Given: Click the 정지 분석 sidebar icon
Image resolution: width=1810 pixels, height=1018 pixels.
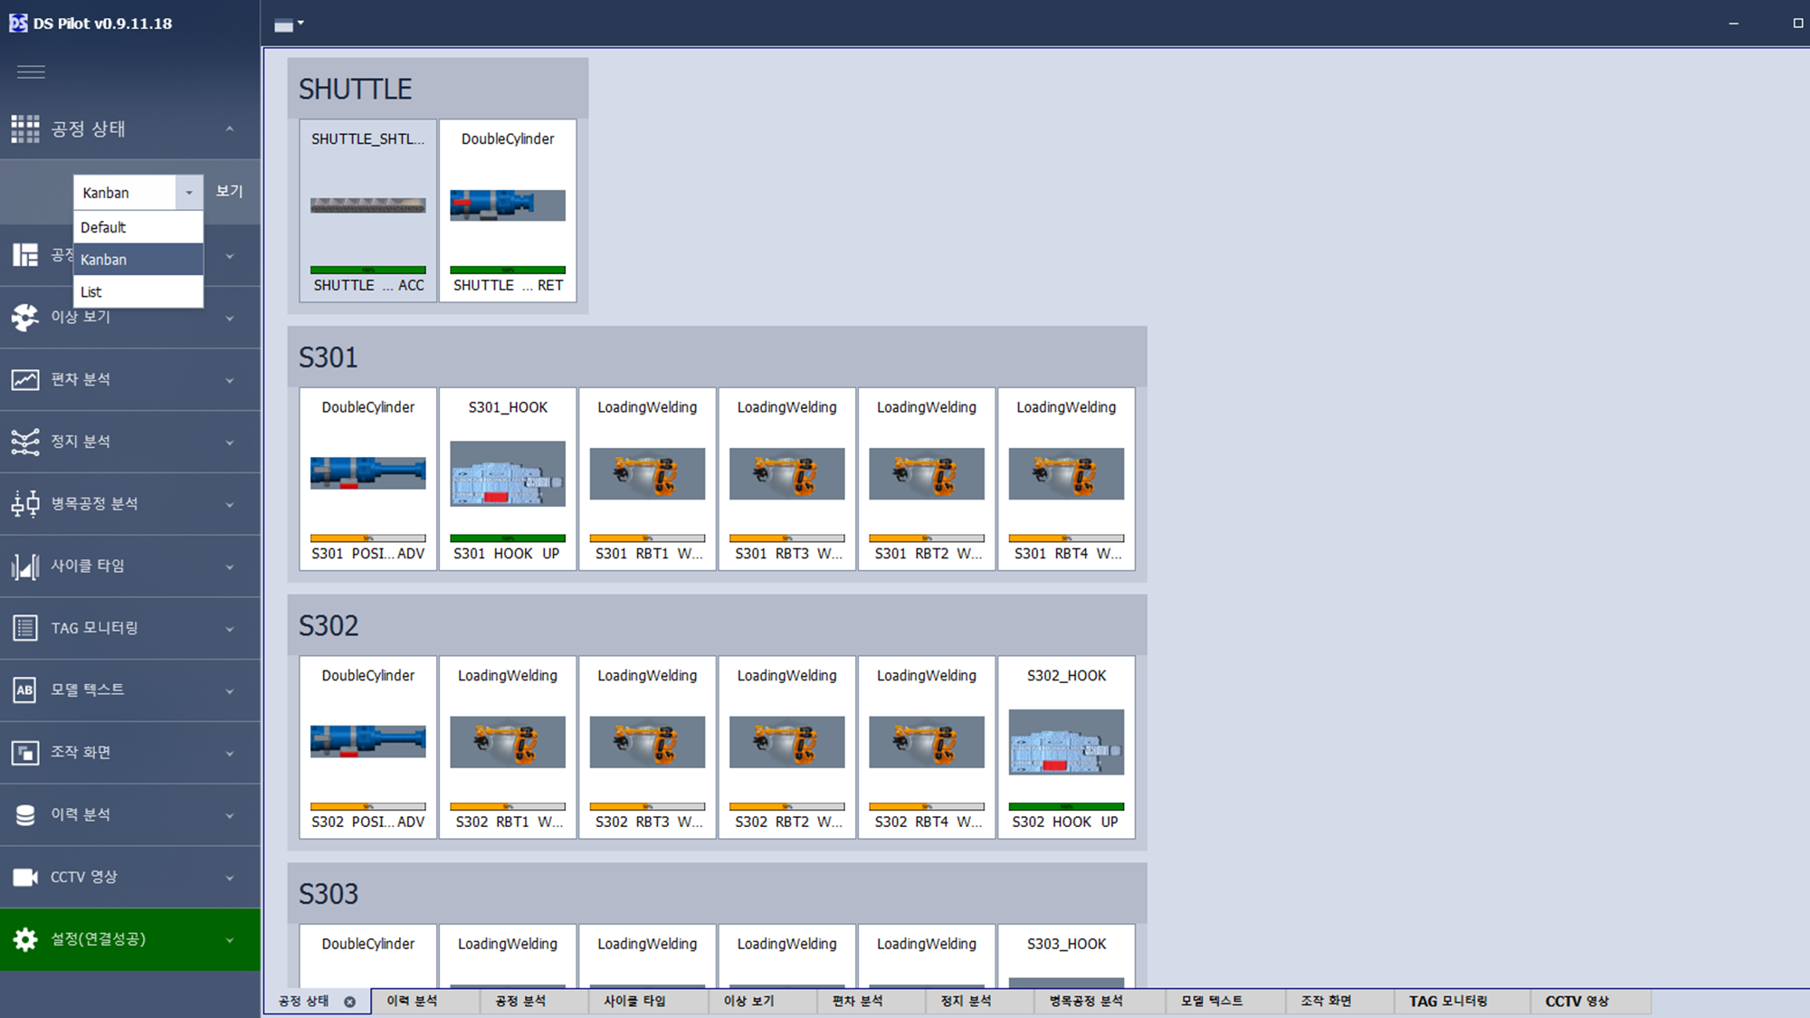Looking at the screenshot, I should click(x=25, y=442).
